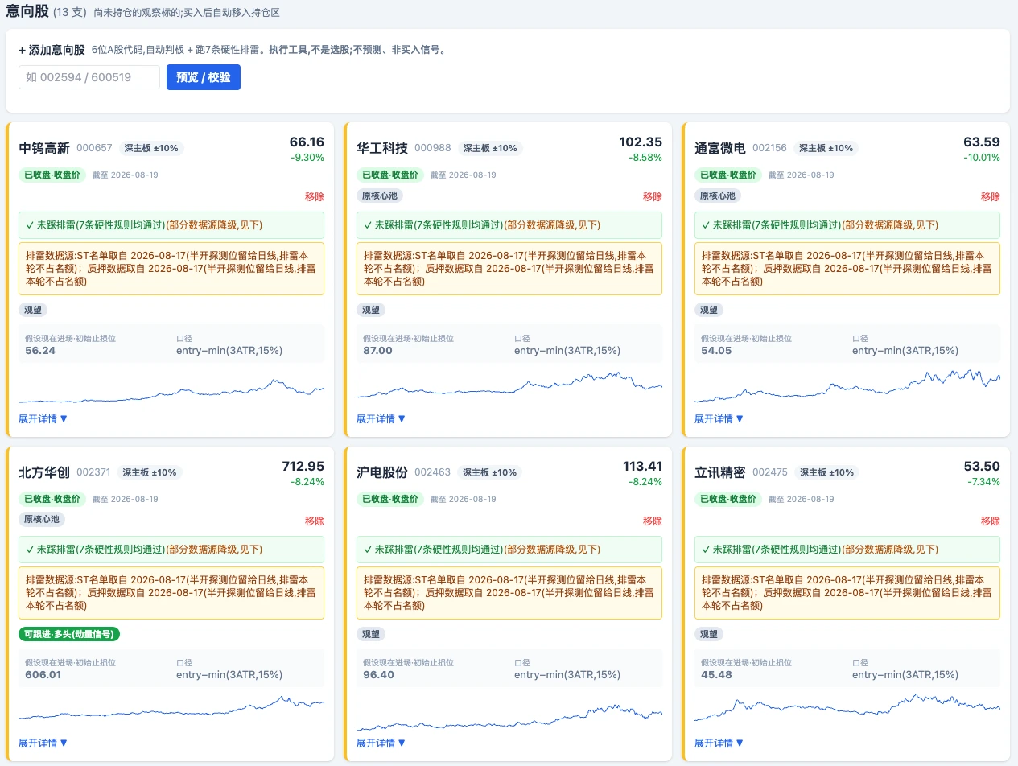1018x766 pixels.
Task: Click the 已收盘·收盘价 badge on 立讯精密
Action: 727,499
